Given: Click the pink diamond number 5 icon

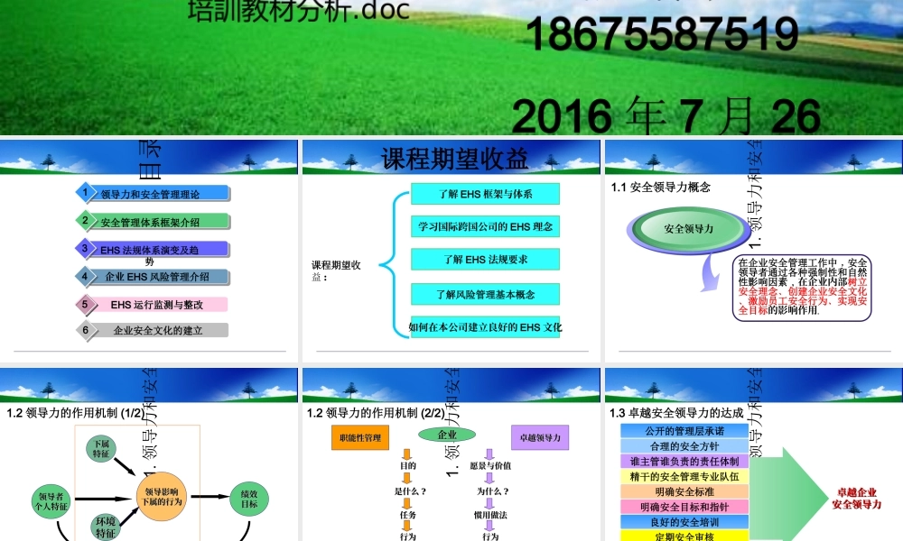Looking at the screenshot, I should point(85,304).
